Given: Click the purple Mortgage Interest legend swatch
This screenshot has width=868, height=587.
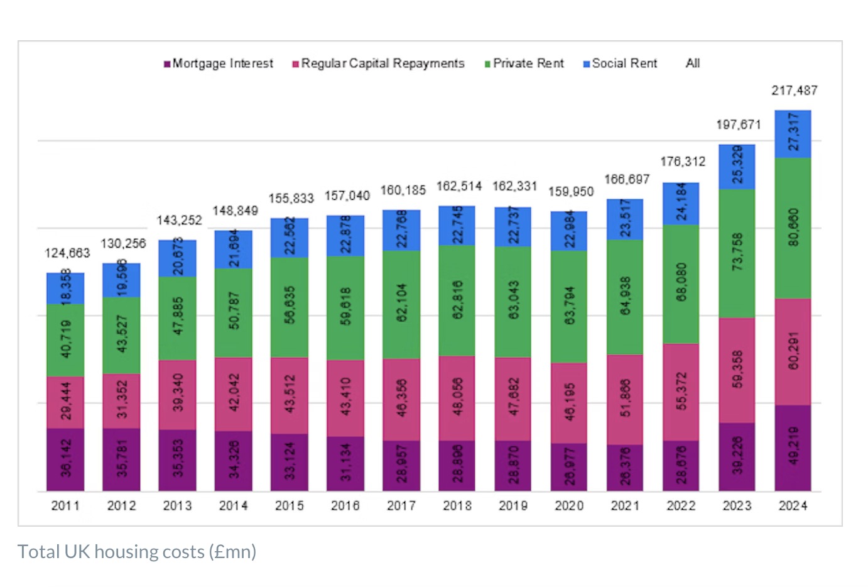Looking at the screenshot, I should coord(167,64).
